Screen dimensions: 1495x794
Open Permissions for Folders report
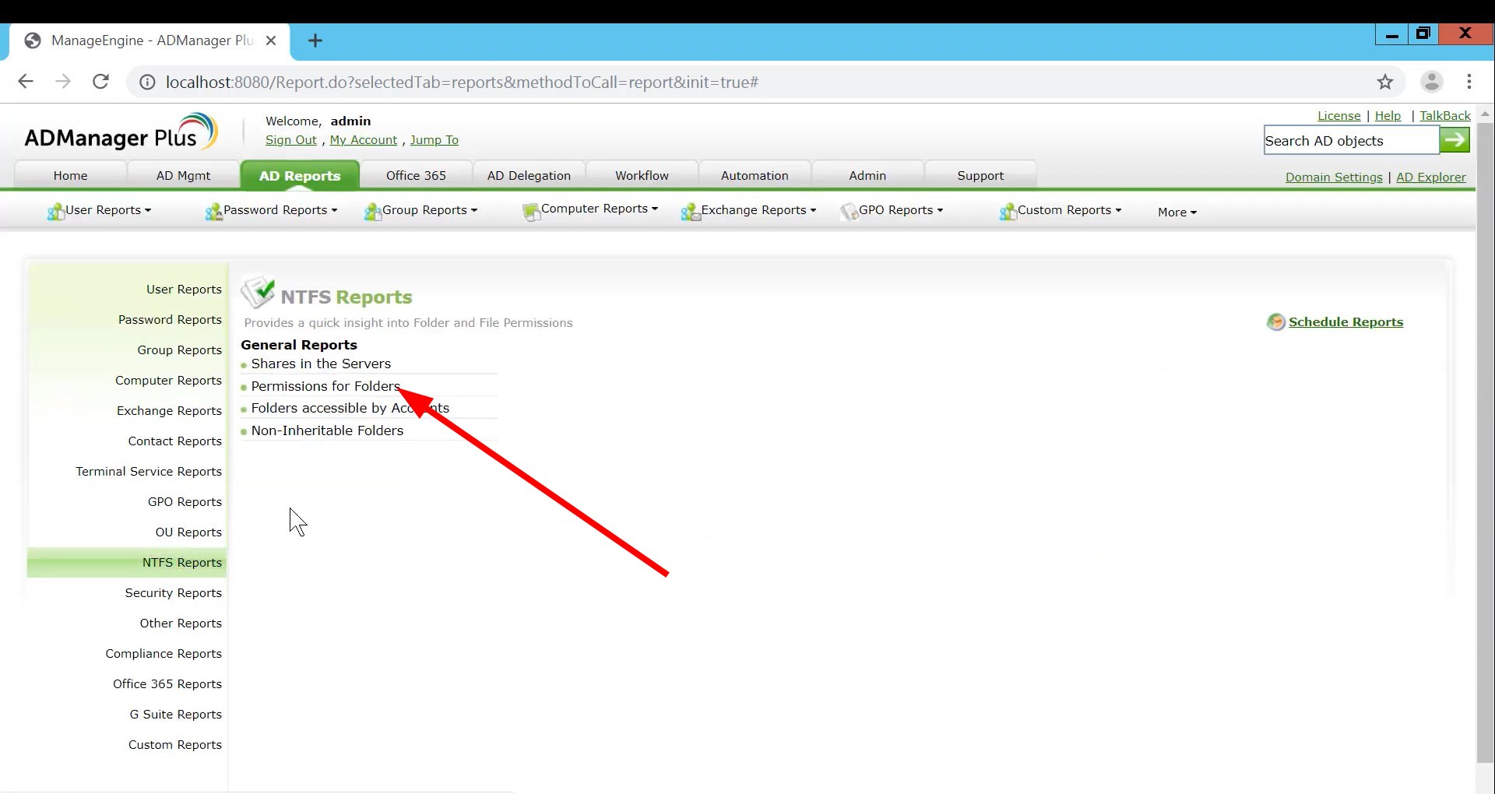[x=325, y=386]
